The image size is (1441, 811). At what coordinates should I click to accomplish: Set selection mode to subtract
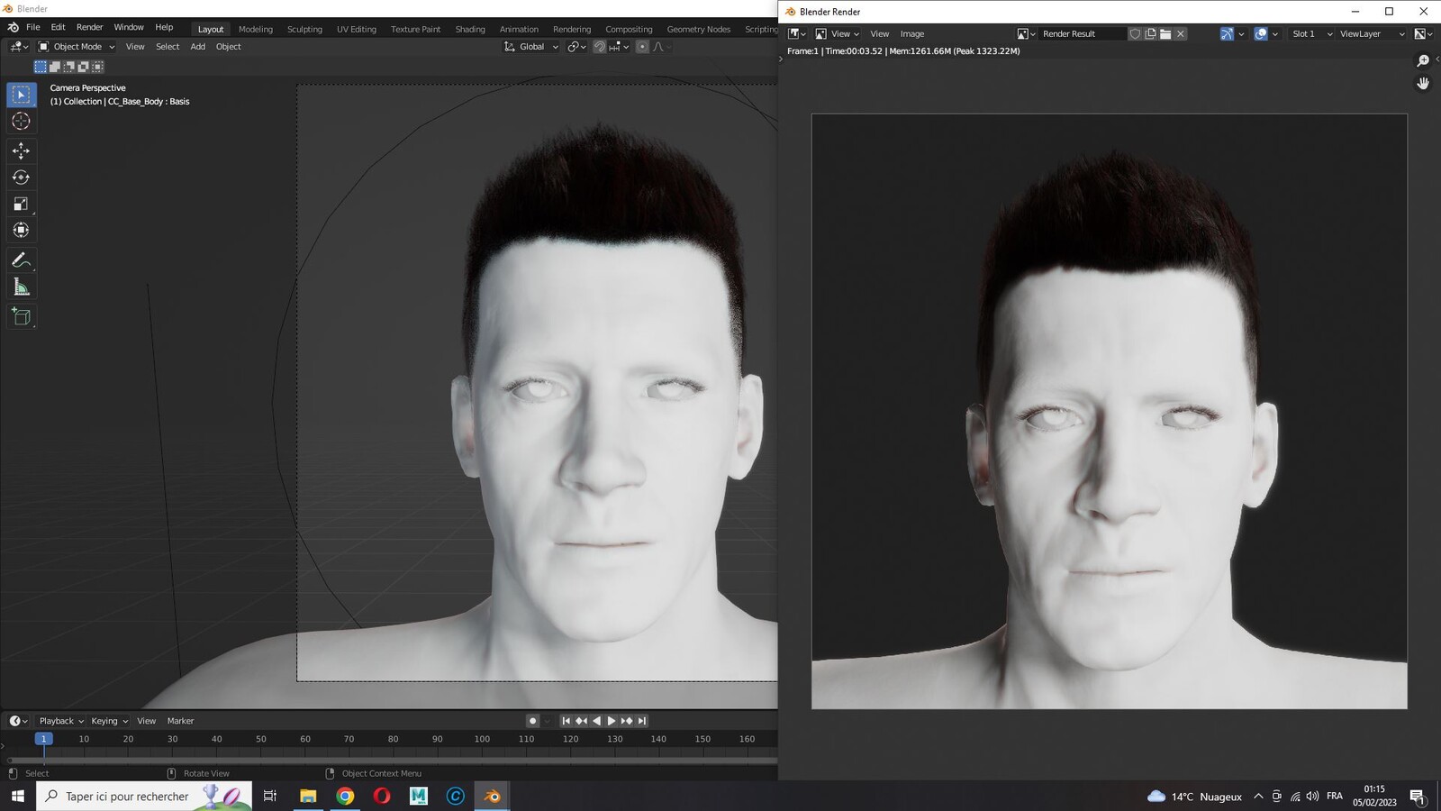[x=69, y=67]
